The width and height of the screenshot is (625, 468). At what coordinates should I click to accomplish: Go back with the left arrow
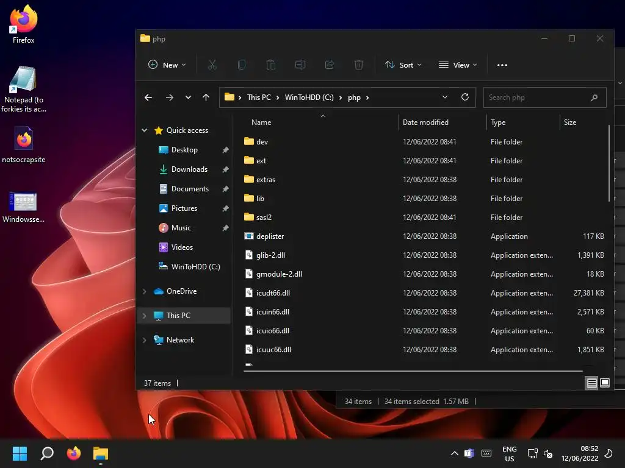(148, 97)
